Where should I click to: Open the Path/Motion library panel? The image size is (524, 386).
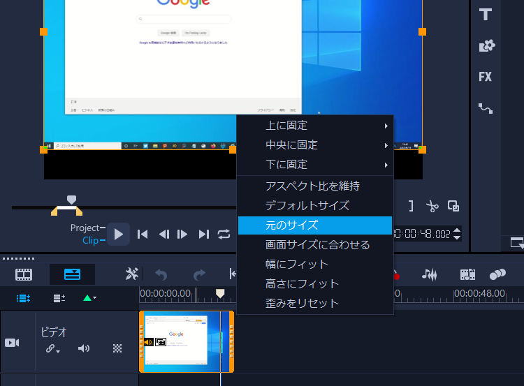click(x=486, y=108)
